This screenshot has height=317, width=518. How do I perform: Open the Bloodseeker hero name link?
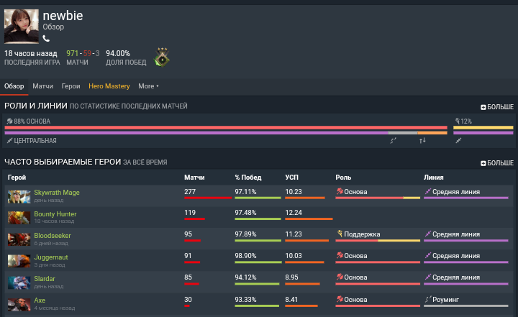click(53, 235)
